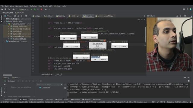The width and height of the screenshot is (193, 108).
Task: Click the Bookmarks side tab icon
Action: pos(1,95)
